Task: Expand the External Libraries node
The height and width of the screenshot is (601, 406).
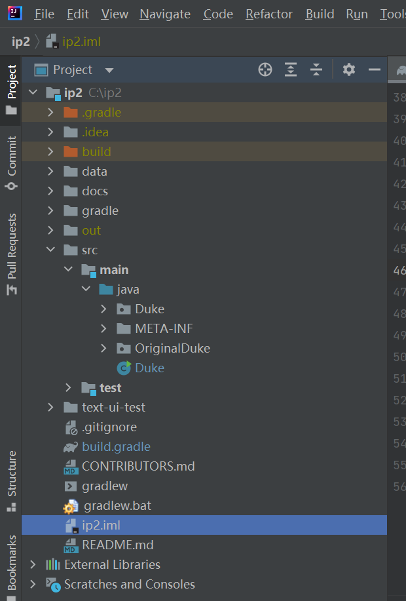Action: coord(33,564)
